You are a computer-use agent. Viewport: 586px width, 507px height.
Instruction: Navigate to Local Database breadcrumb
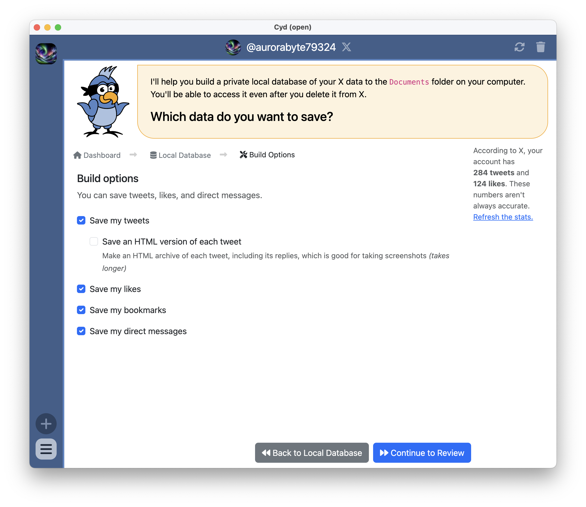(180, 155)
